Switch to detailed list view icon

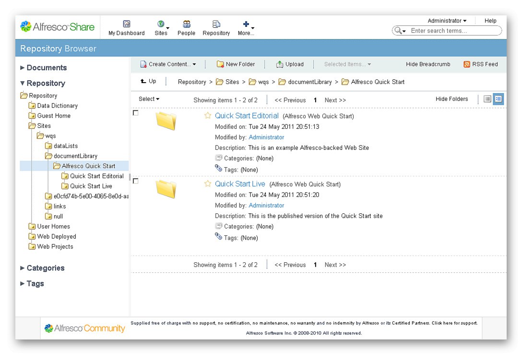coord(498,99)
